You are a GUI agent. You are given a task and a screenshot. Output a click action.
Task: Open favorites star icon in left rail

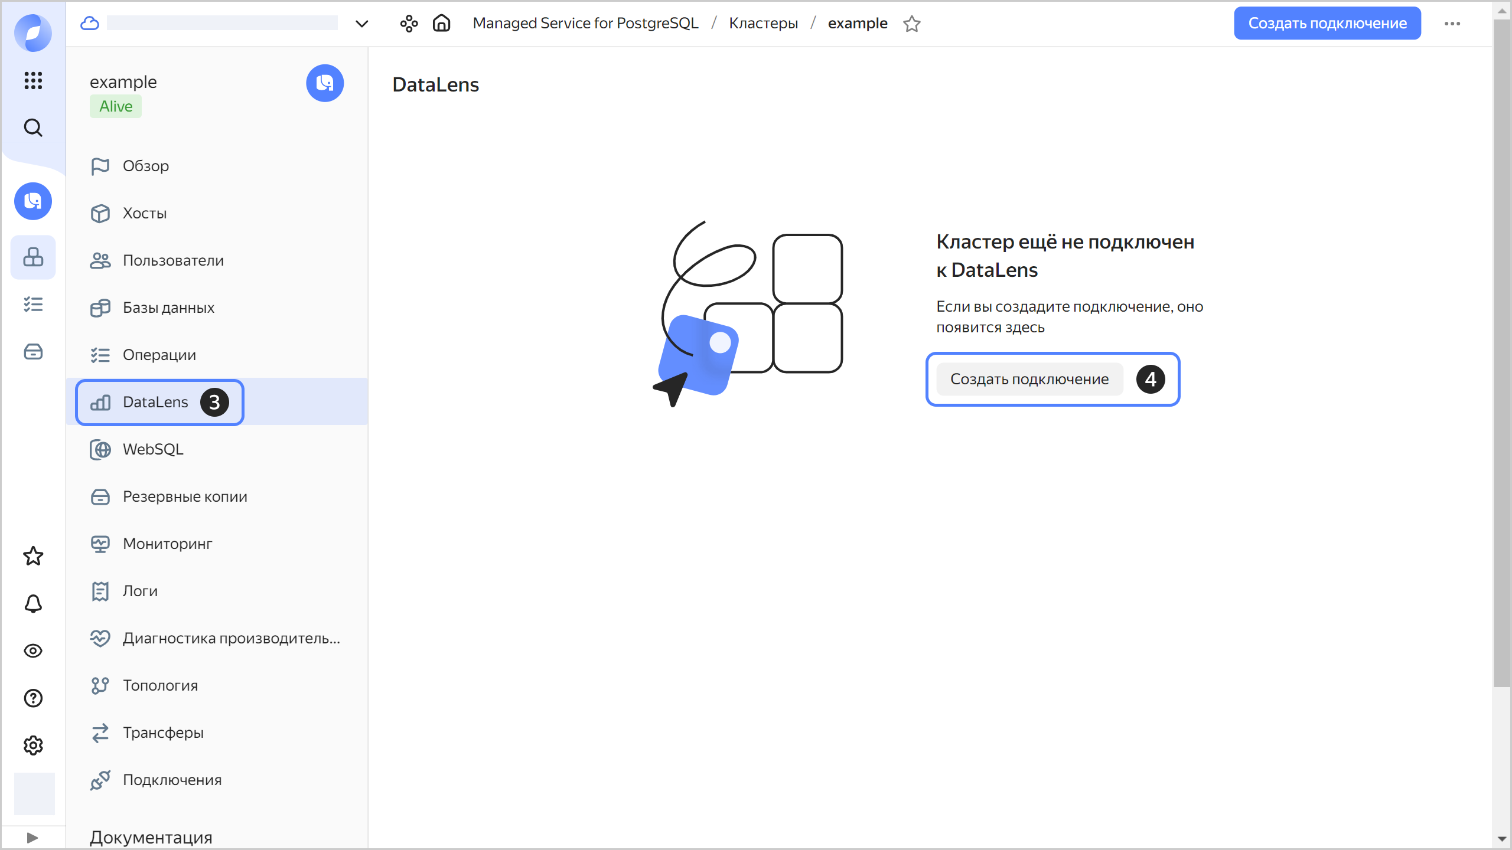33,556
